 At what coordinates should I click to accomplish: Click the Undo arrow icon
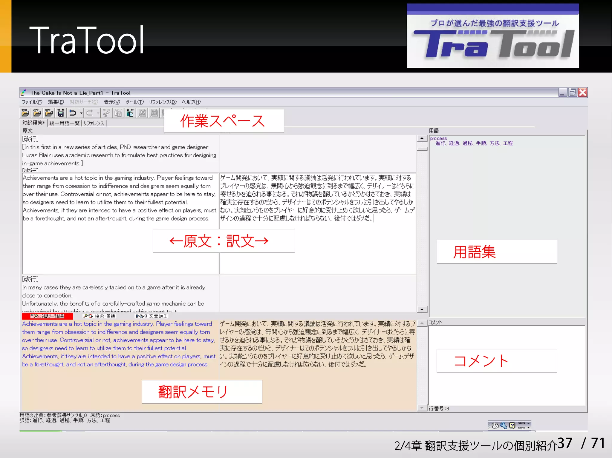coord(73,113)
